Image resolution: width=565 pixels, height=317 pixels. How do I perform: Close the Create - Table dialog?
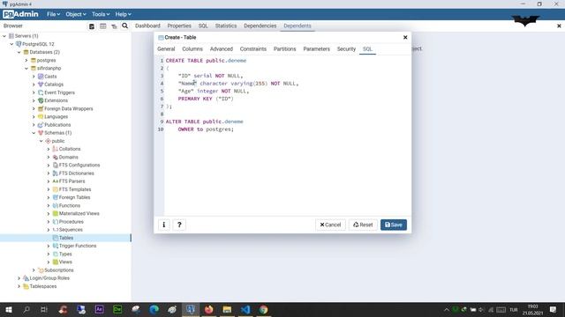405,37
